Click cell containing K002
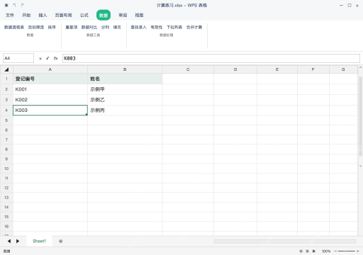The height and width of the screenshot is (255, 363). point(50,100)
